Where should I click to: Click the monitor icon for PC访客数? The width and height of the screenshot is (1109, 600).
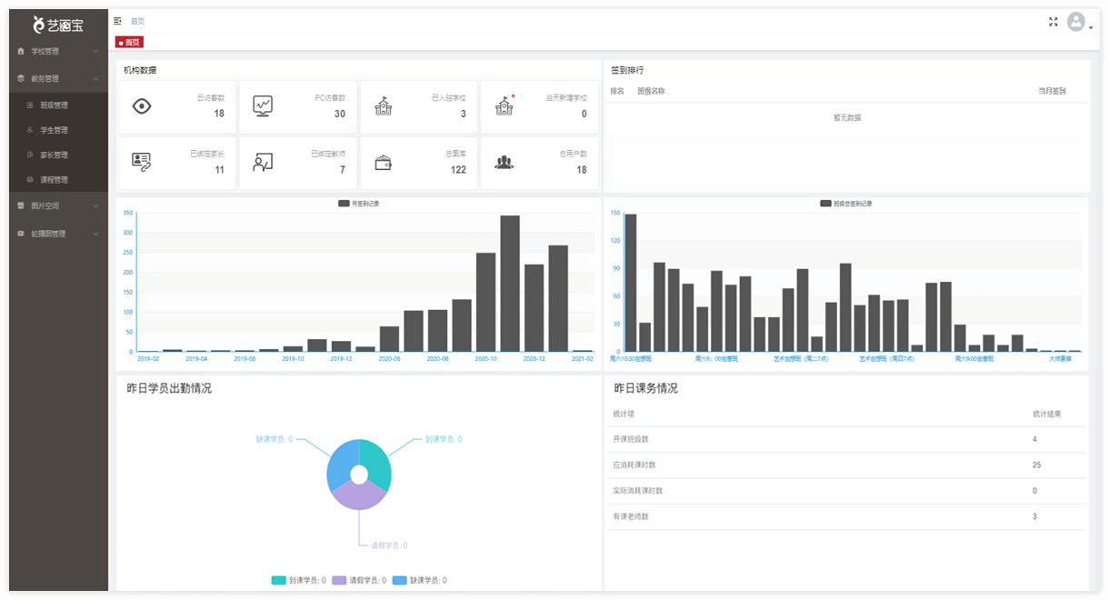[x=263, y=106]
